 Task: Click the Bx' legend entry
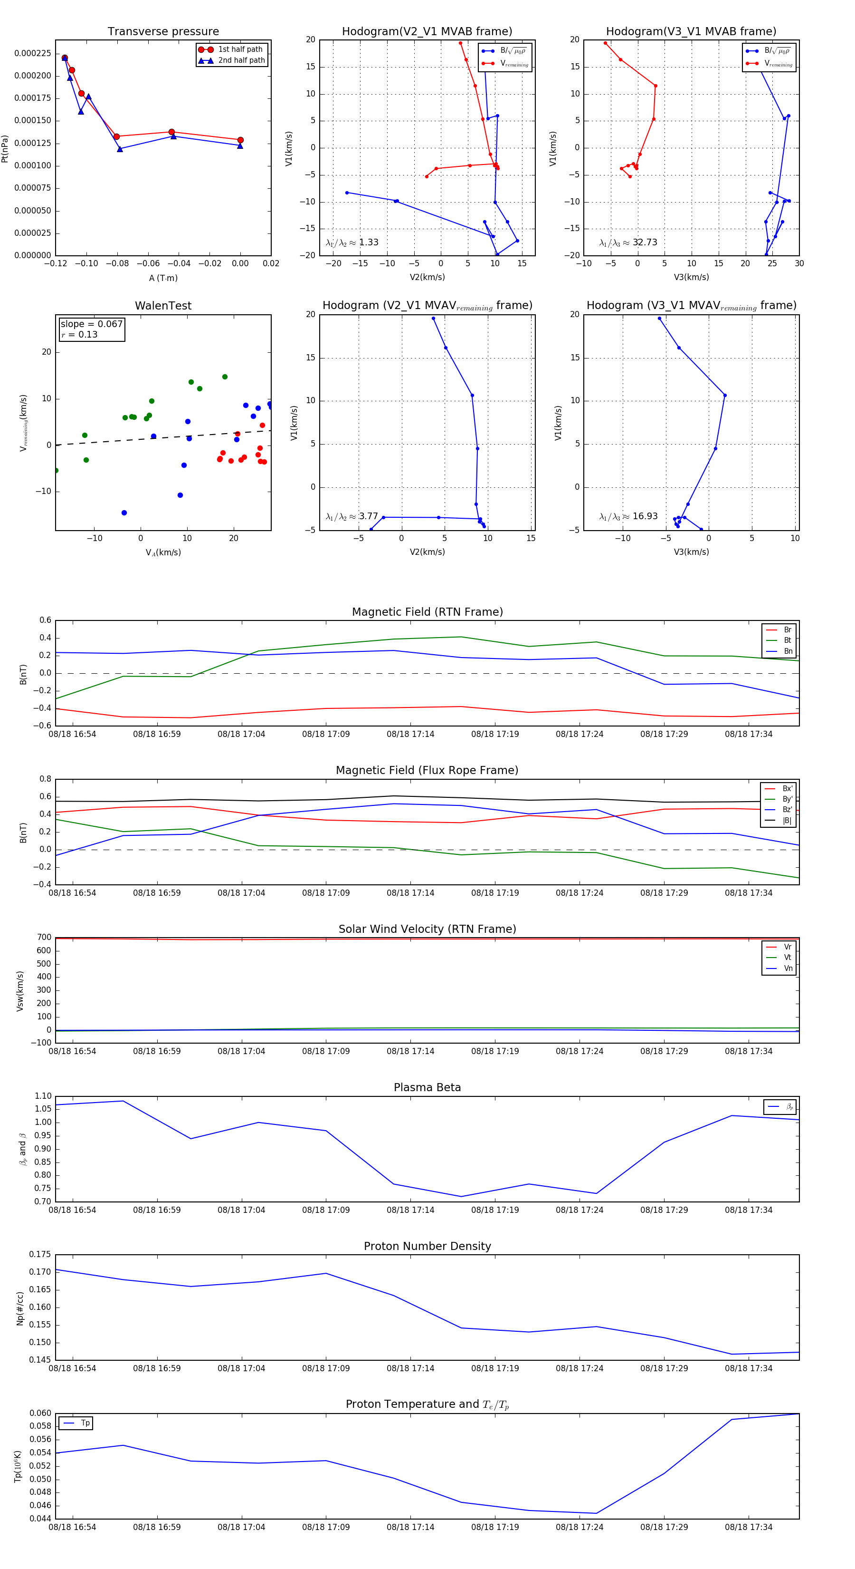(779, 789)
